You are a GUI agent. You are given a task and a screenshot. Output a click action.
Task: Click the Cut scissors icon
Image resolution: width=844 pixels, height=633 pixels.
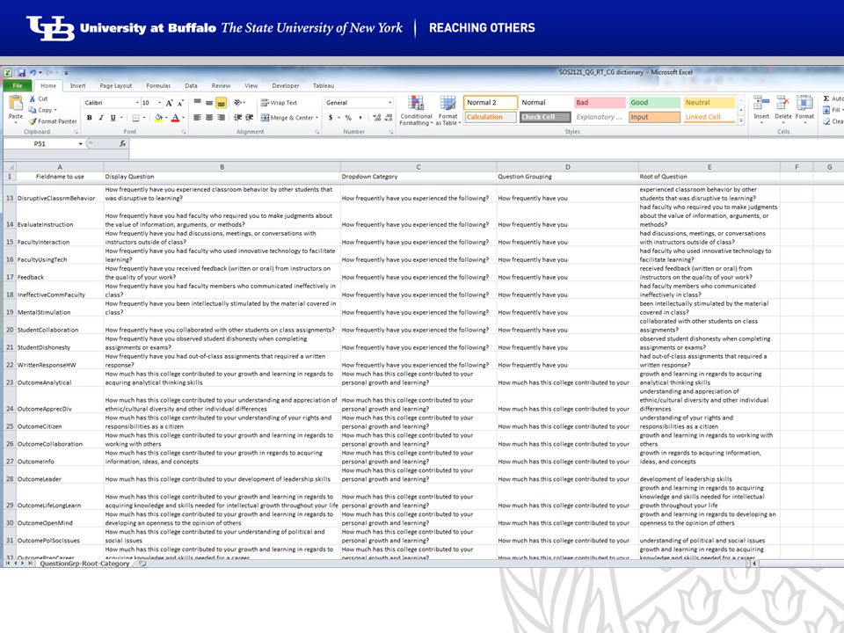tap(33, 98)
